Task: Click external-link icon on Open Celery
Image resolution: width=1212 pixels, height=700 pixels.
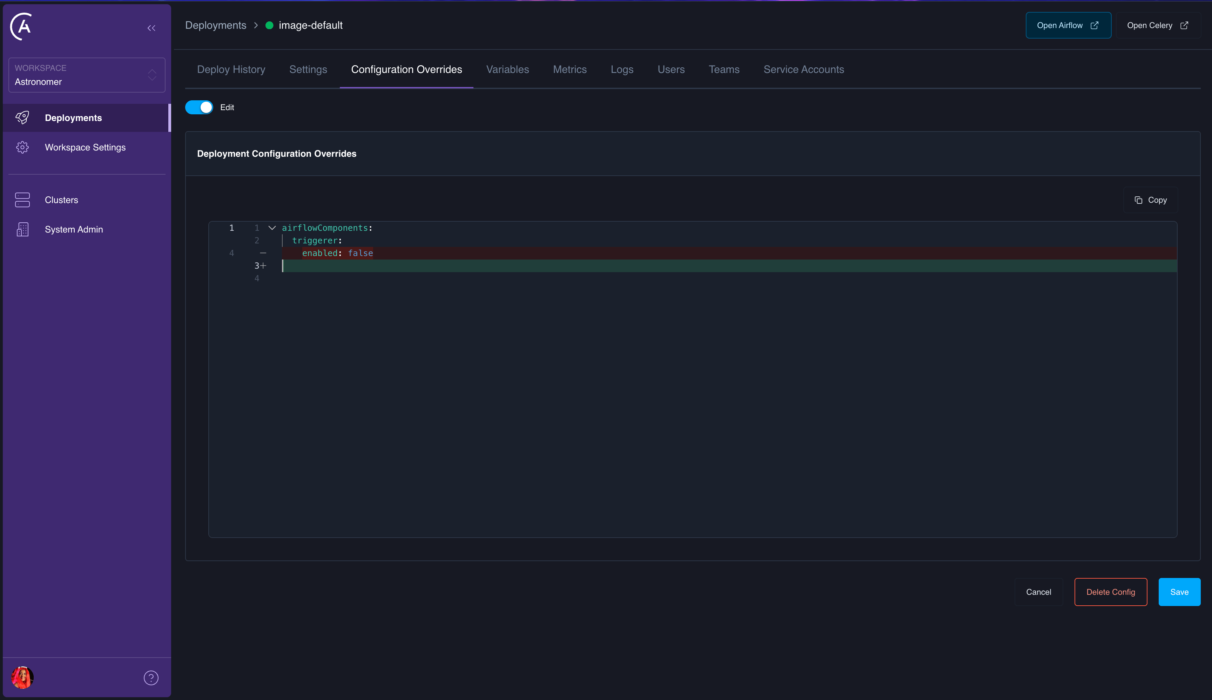Action: coord(1184,26)
